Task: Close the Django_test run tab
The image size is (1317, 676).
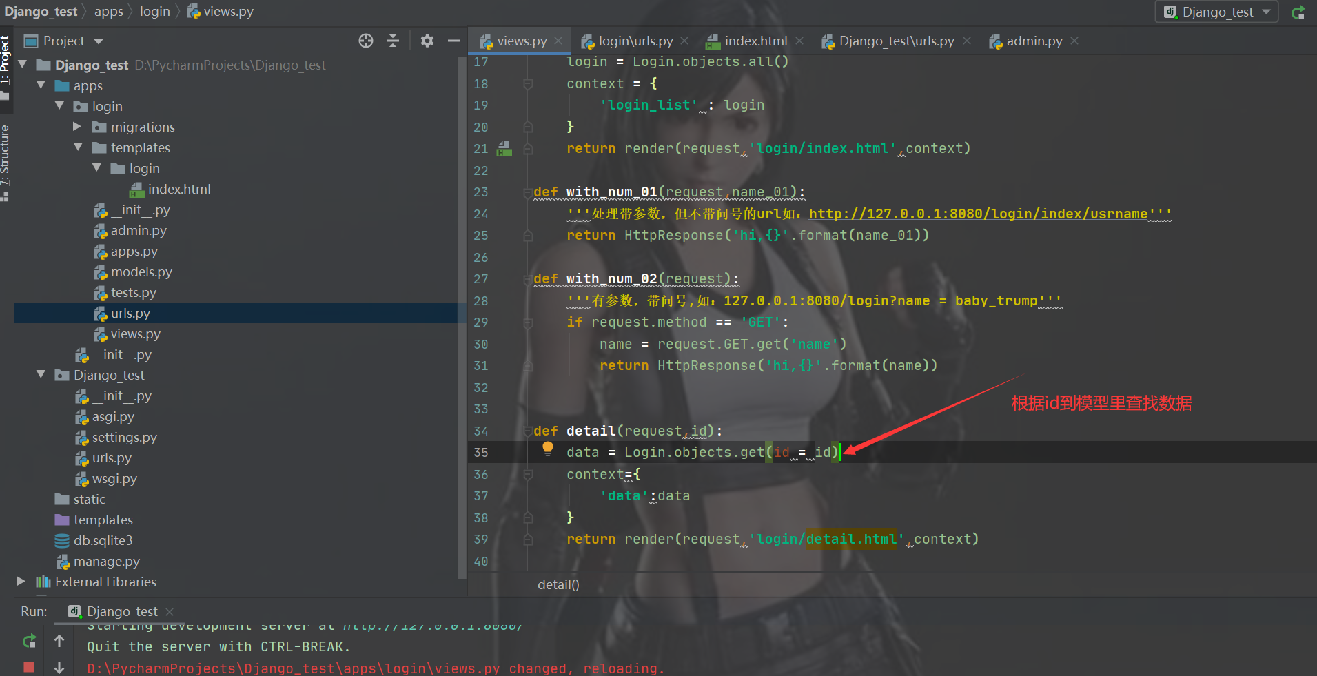Action: click(170, 611)
